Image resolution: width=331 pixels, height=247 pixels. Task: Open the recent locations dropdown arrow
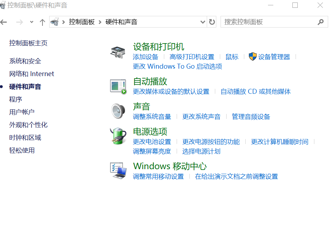(32, 22)
